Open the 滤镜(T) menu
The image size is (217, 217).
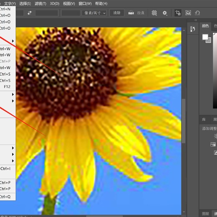pyautogui.click(x=40, y=4)
